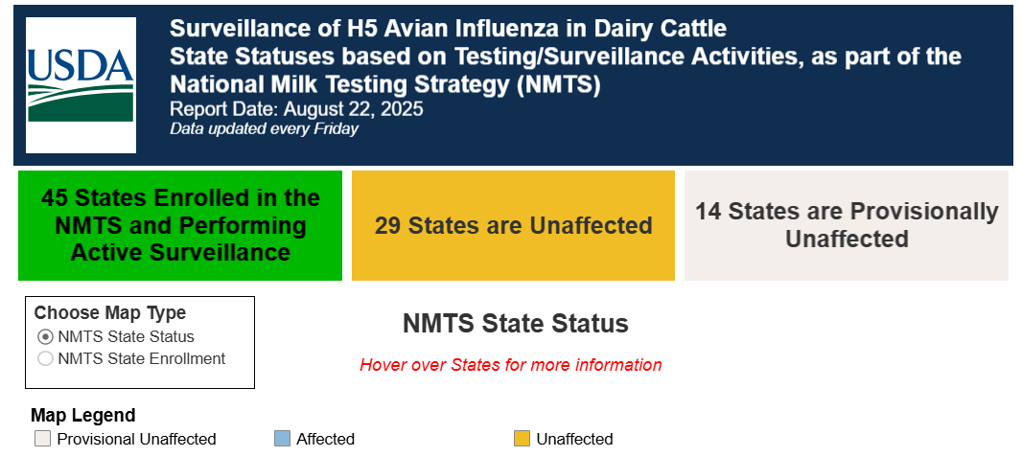Screen dimensions: 1022x457
Task: Click the Surveillance of H5 Avian Influenza title
Action: pos(448,29)
